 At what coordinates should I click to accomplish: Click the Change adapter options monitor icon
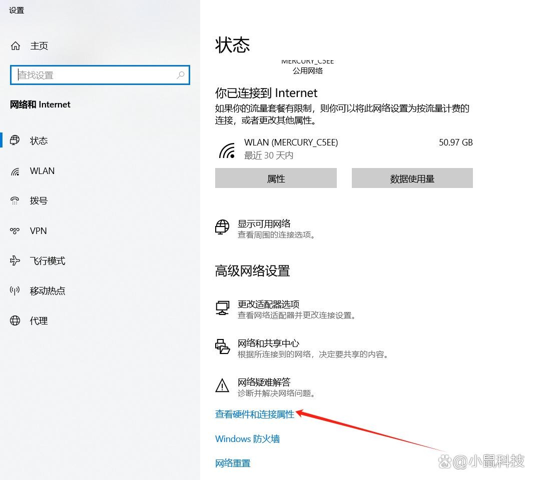click(222, 308)
